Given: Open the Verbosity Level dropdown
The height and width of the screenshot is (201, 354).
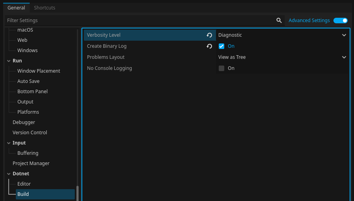Looking at the screenshot, I should [x=282, y=35].
